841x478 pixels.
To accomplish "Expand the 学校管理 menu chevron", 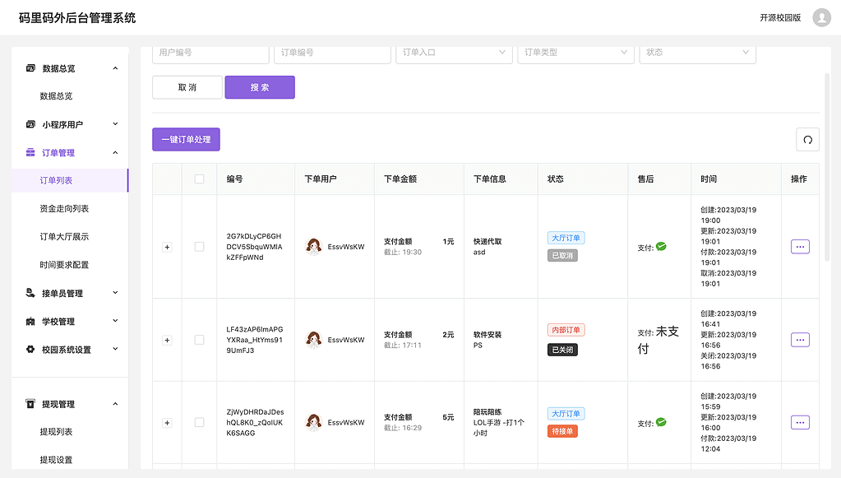I will 115,321.
